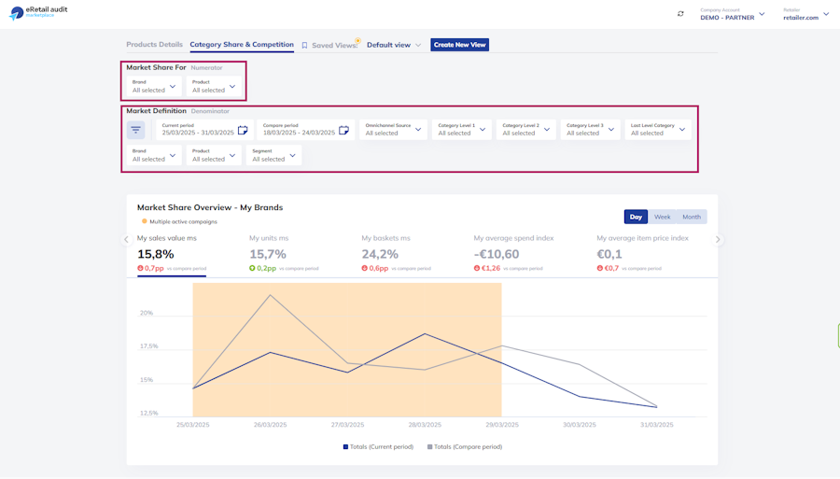Image resolution: width=840 pixels, height=479 pixels.
Task: Select the My baskets ms metric card
Action: pyautogui.click(x=397, y=253)
